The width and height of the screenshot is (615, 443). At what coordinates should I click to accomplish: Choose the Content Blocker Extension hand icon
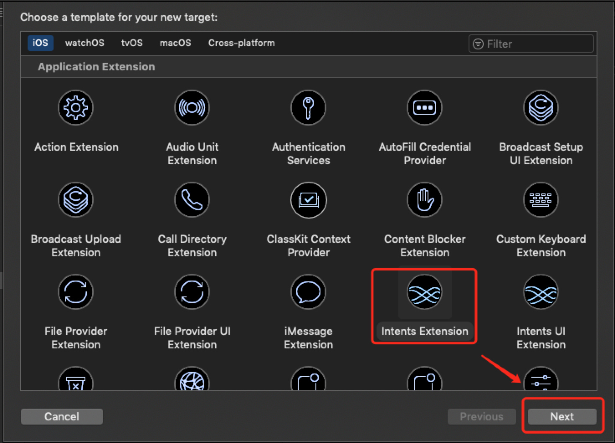pos(425,200)
